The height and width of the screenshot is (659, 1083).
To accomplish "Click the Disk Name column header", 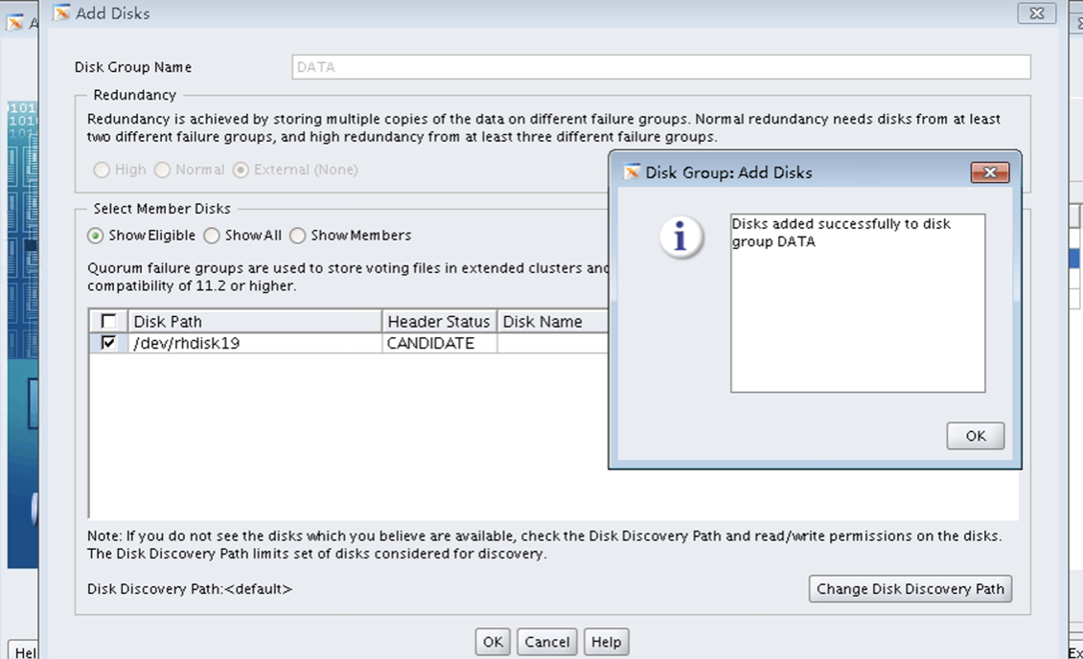I will tap(553, 322).
